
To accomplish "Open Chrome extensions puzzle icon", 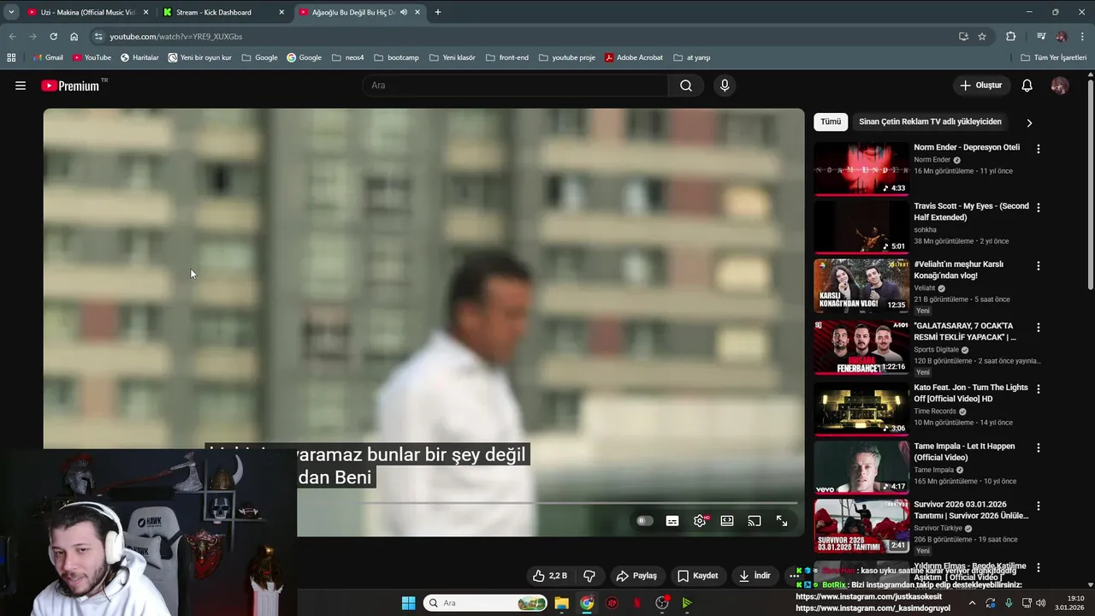I will tap(1011, 37).
